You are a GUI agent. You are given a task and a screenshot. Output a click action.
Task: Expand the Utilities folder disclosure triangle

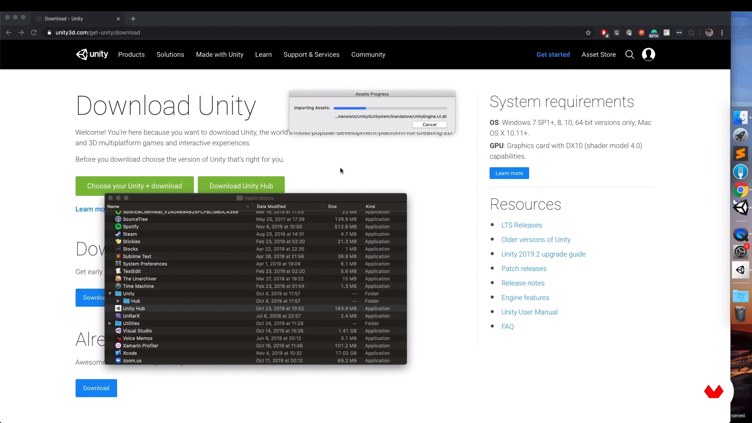110,324
